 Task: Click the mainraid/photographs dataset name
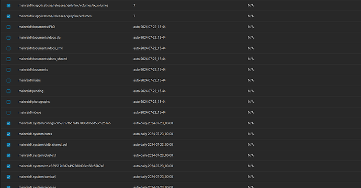[34, 102]
